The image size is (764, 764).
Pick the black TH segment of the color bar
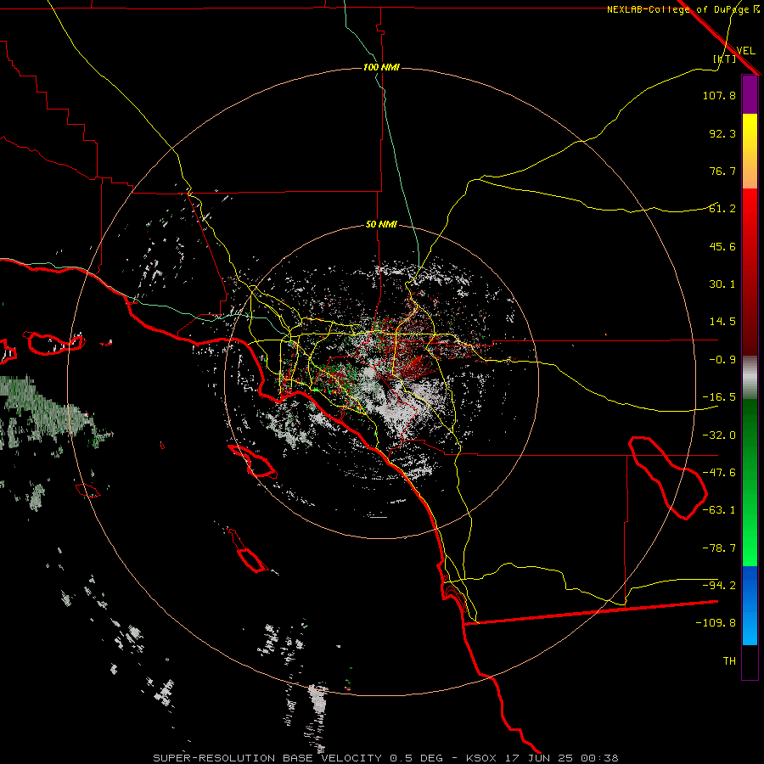click(750, 661)
